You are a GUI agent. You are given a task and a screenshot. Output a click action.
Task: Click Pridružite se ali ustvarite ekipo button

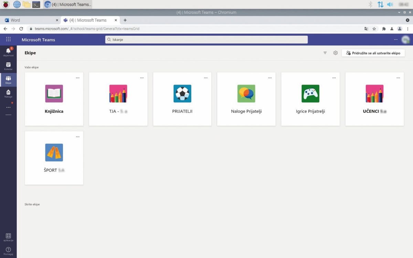pyautogui.click(x=373, y=53)
